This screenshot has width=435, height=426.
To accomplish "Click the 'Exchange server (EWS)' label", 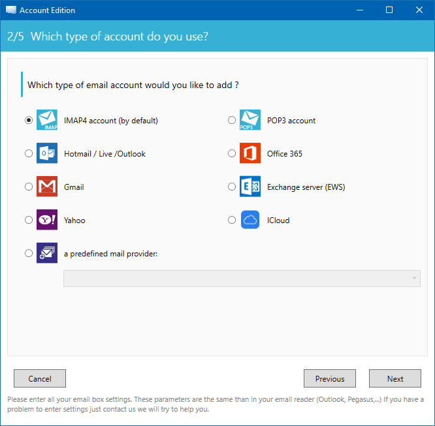I will coord(306,187).
